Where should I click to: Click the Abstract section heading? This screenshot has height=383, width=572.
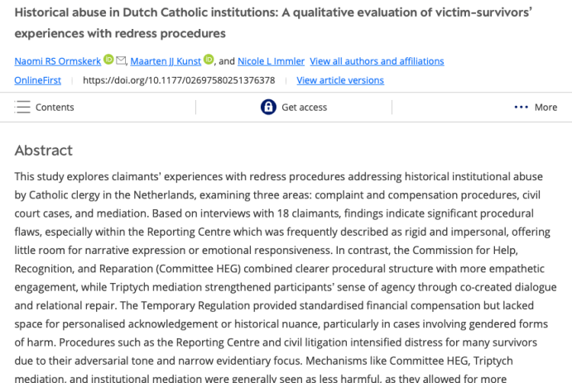(x=44, y=151)
